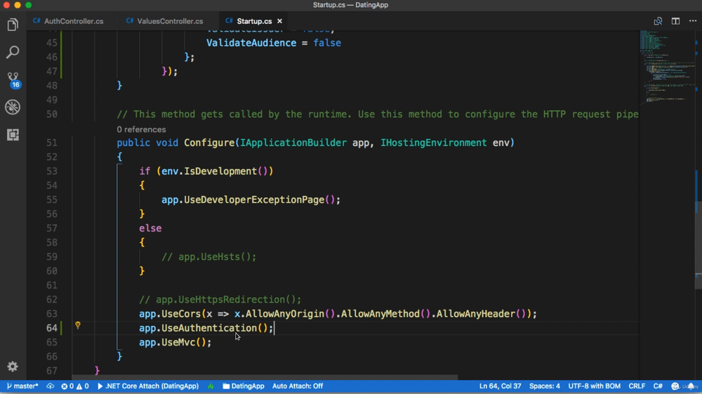This screenshot has width=702, height=394.
Task: Close the Startup.cs tab
Action: click(279, 21)
